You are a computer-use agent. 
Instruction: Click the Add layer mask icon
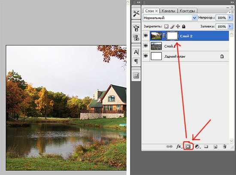click(x=188, y=146)
